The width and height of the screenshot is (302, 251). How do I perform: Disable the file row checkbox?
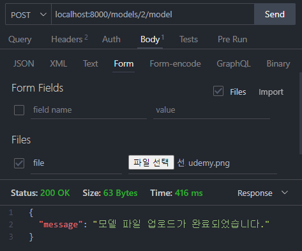(x=19, y=163)
